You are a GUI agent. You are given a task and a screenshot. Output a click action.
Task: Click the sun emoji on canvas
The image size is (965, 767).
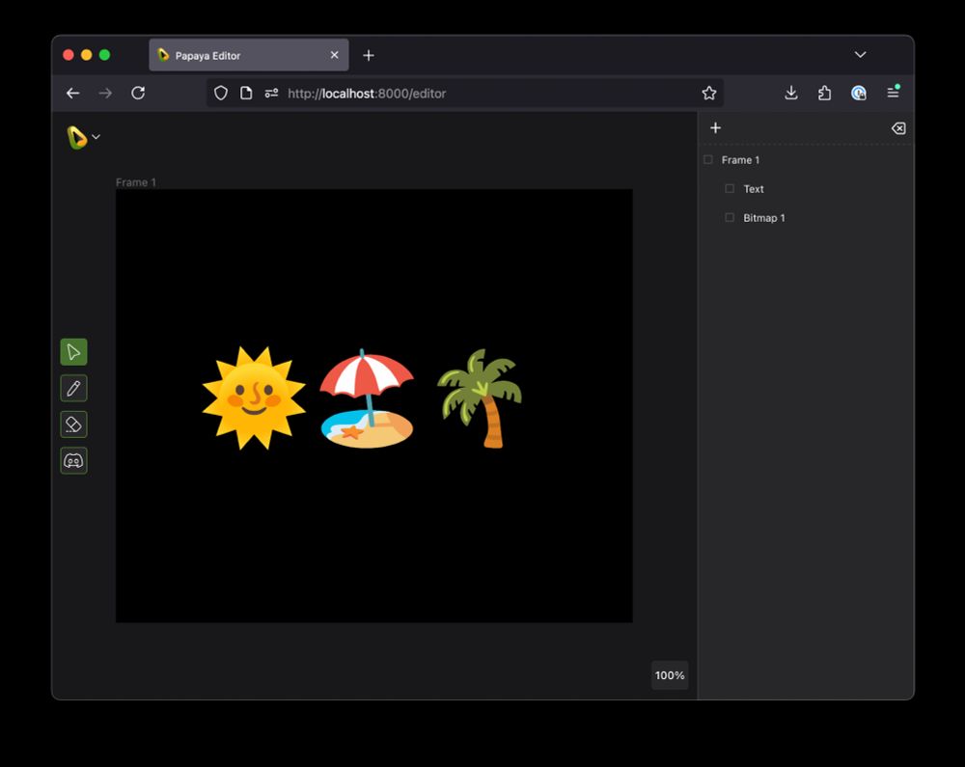click(x=254, y=397)
